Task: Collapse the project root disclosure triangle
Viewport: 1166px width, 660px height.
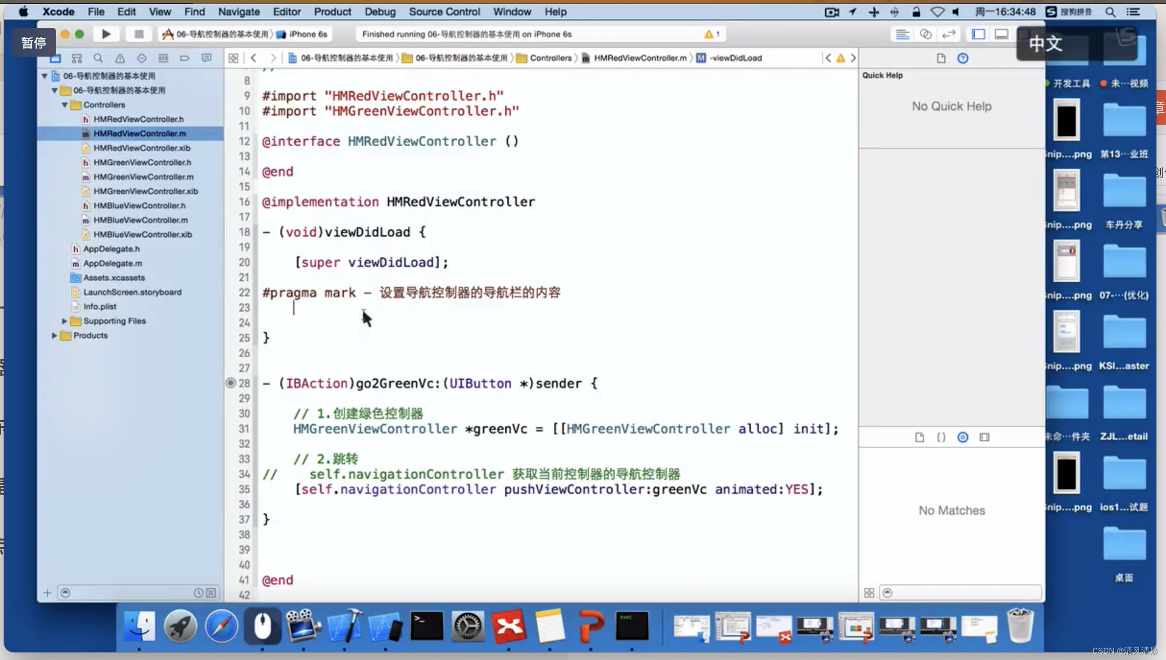Action: [45, 76]
